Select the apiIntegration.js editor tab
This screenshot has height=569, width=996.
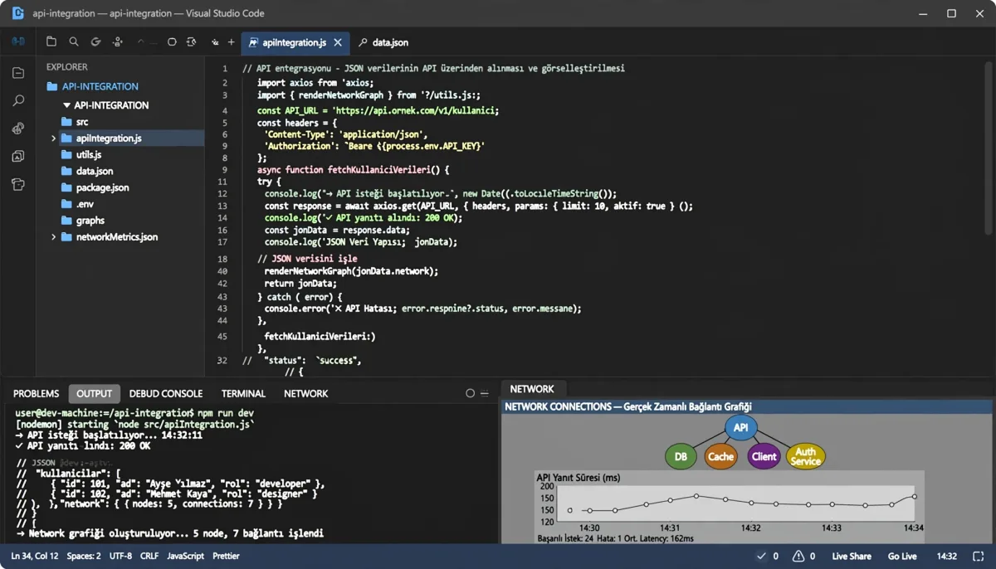tap(294, 42)
